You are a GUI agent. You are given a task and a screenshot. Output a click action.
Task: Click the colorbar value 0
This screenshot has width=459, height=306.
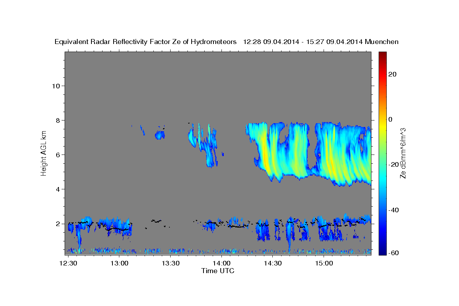click(391, 119)
